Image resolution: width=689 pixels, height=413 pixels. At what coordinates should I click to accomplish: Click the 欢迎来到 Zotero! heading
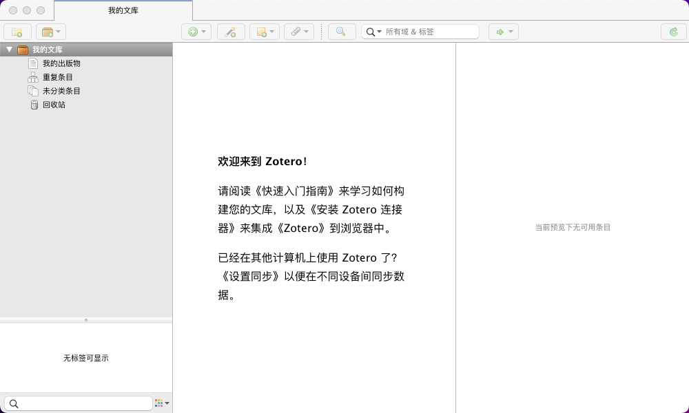263,162
